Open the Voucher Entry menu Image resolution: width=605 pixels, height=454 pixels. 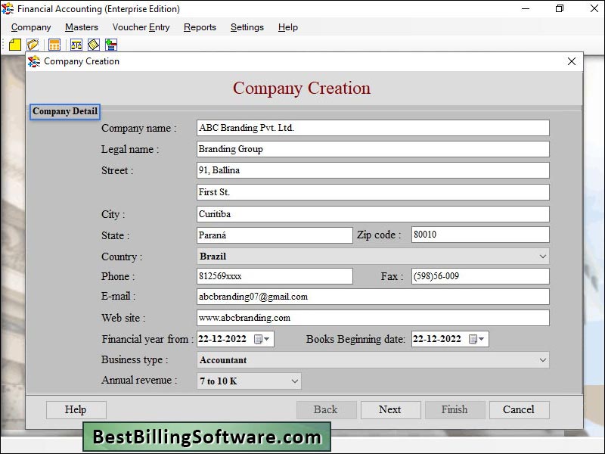141,27
